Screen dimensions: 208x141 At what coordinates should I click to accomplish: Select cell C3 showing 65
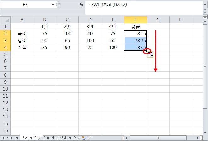point(67,40)
